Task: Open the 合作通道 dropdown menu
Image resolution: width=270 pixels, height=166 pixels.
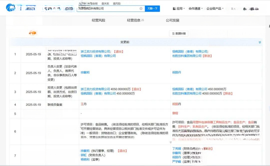Action: pyautogui.click(x=195, y=8)
